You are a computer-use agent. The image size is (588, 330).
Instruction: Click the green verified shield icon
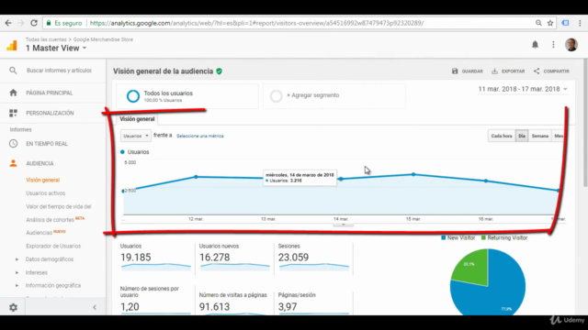coord(220,71)
